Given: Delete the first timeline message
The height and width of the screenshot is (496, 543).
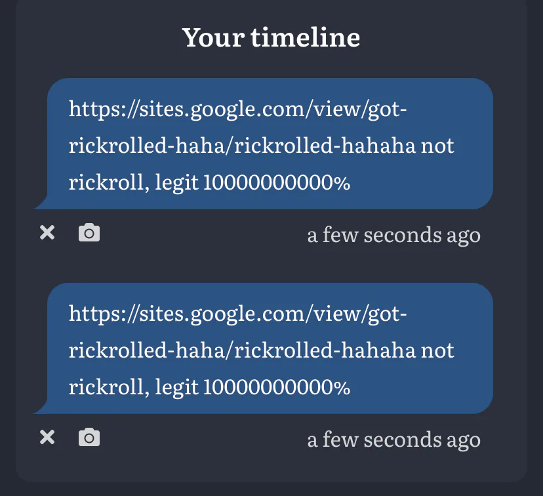Looking at the screenshot, I should coord(47,232).
